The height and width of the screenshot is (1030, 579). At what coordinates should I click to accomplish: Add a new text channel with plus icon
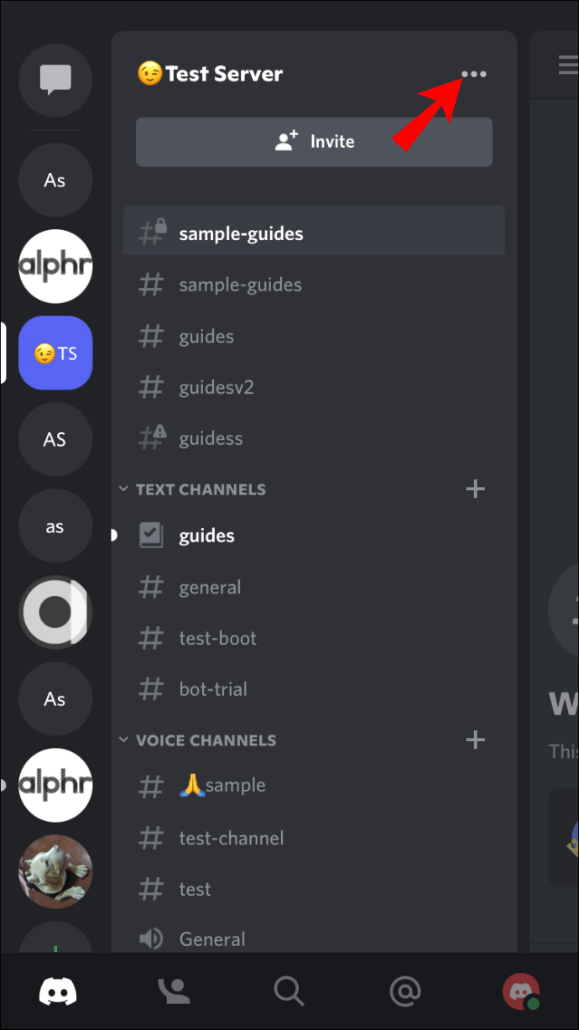click(475, 489)
